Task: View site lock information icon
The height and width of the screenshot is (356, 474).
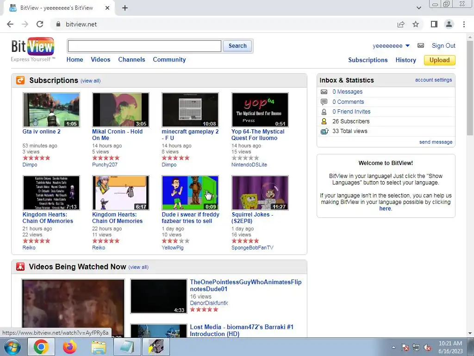Action: coord(58,24)
